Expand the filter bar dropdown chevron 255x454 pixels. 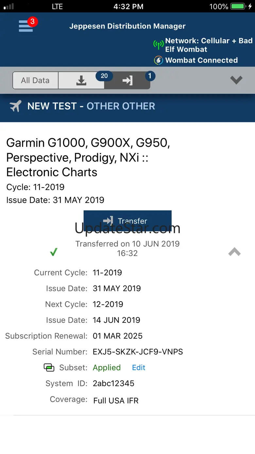tap(236, 80)
